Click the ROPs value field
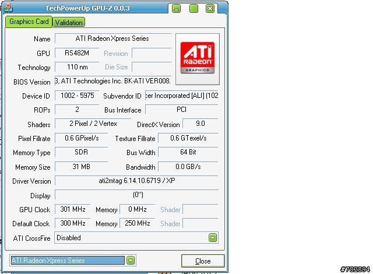 click(77, 110)
